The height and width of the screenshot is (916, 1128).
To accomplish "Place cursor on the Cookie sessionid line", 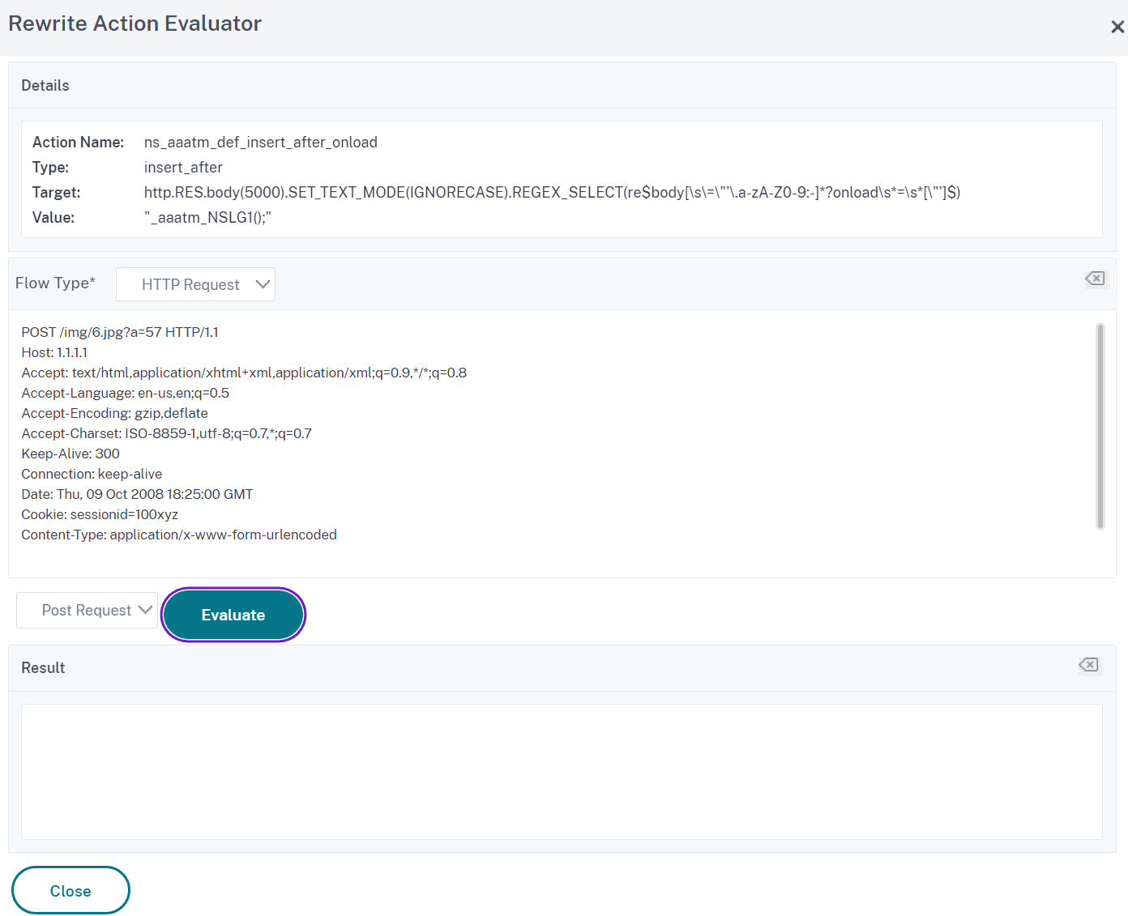I will click(100, 514).
